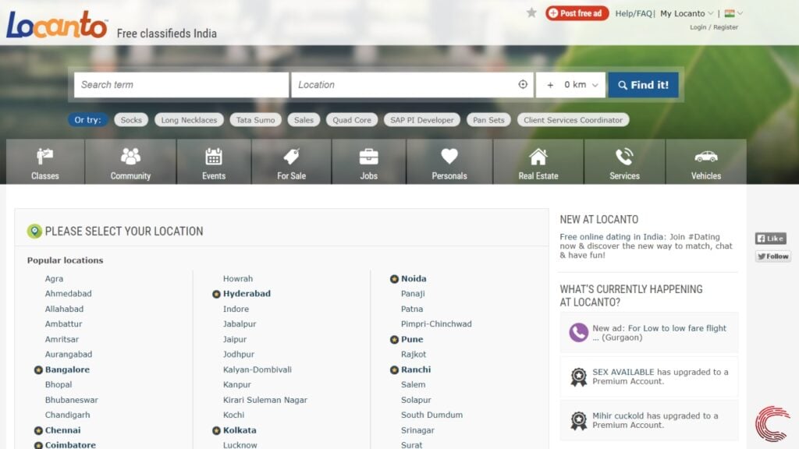The width and height of the screenshot is (799, 449).
Task: Choose Pimpri-Chinchwad from popular locations
Action: [436, 324]
